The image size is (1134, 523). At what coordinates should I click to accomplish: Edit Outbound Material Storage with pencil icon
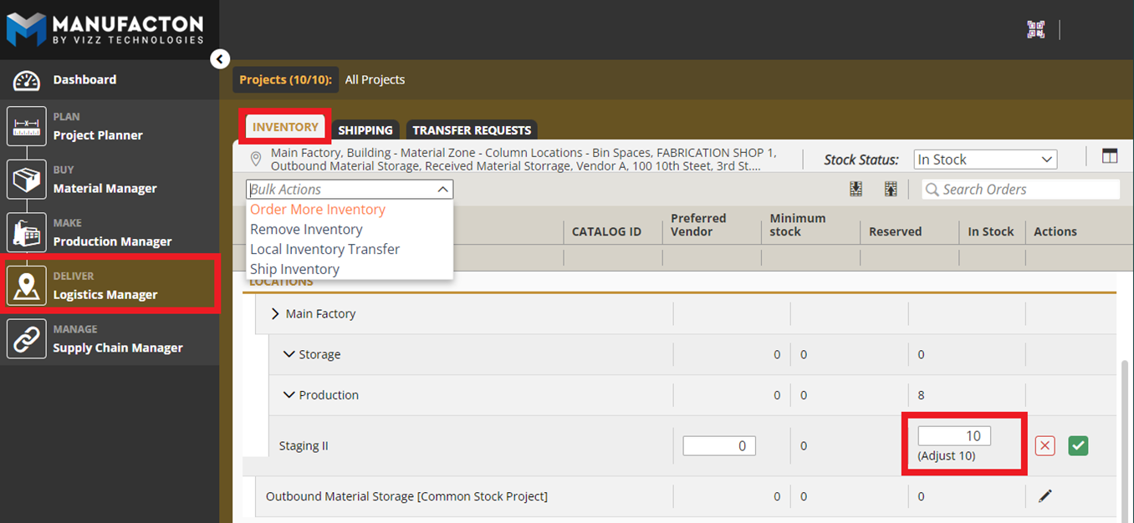click(x=1045, y=496)
